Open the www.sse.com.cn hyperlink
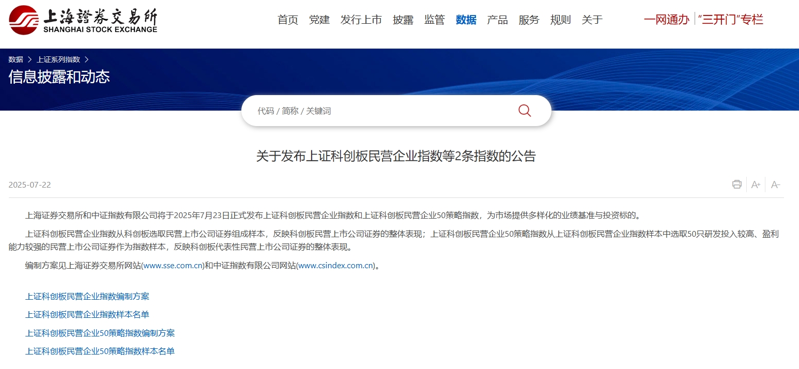The height and width of the screenshot is (369, 799). pyautogui.click(x=173, y=266)
